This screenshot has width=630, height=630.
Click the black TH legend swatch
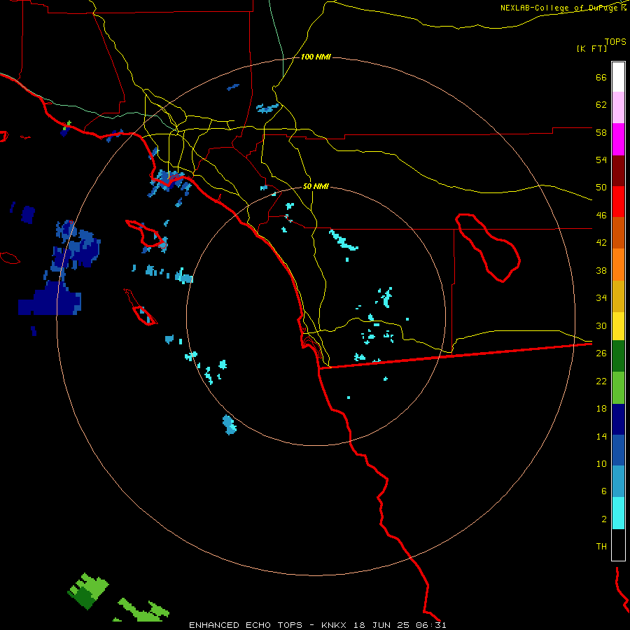tap(618, 545)
